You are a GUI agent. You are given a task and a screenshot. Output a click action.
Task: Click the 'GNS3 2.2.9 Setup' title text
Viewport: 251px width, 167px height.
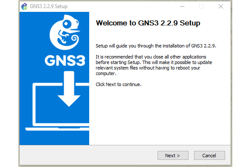(49, 6)
